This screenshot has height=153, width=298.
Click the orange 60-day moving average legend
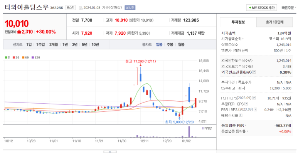coord(25,57)
